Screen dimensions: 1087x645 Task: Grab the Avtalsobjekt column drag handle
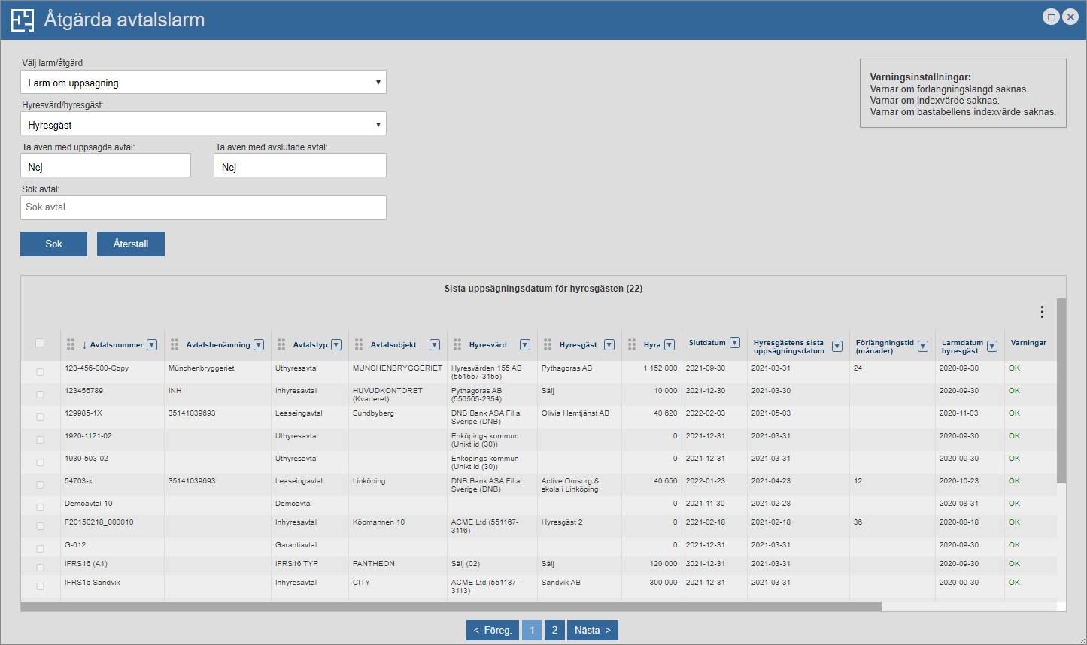point(359,344)
